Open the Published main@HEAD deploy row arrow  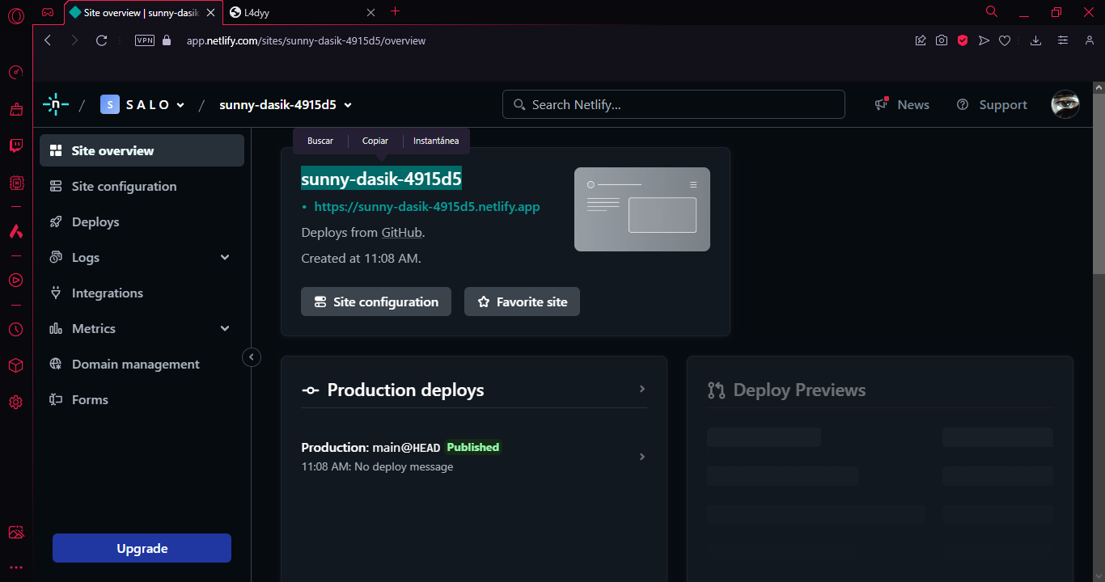click(642, 457)
